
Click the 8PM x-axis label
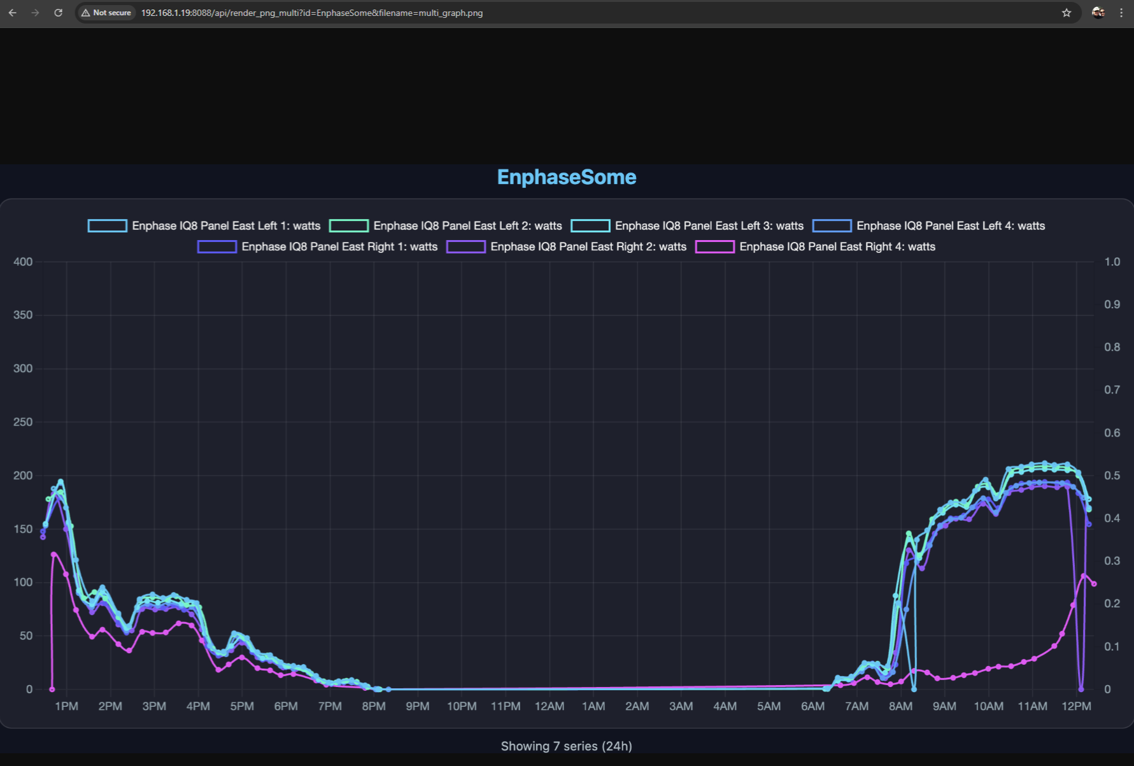(374, 706)
